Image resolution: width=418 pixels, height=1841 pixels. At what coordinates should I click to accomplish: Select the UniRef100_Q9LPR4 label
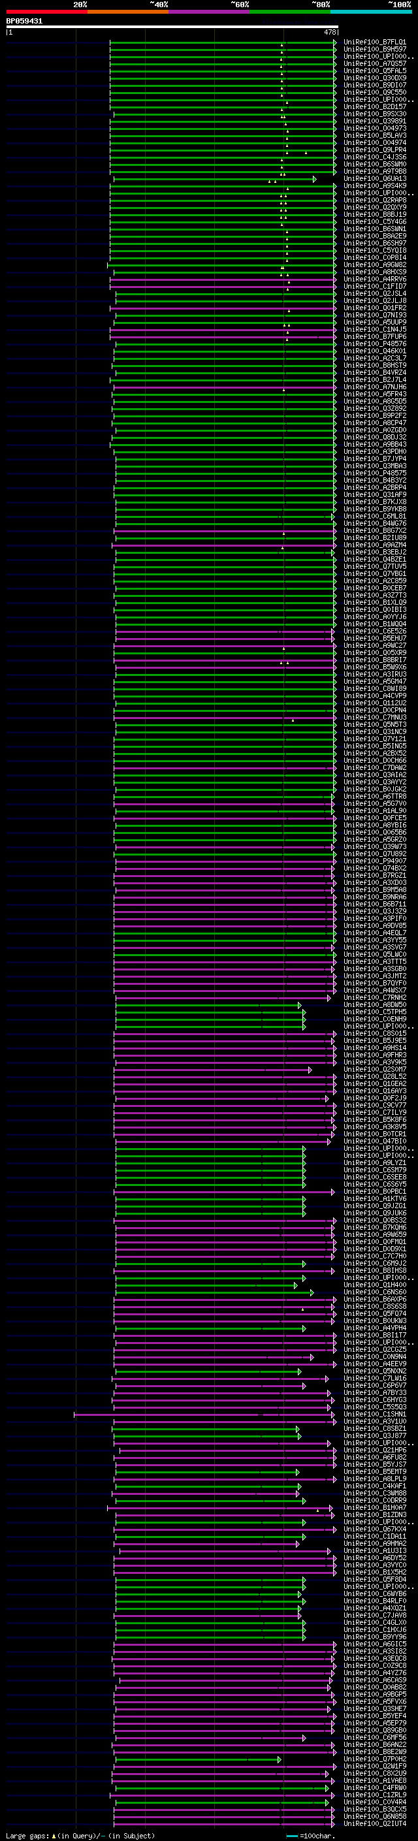(374, 150)
